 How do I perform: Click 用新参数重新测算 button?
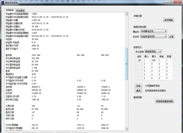pos(164,101)
